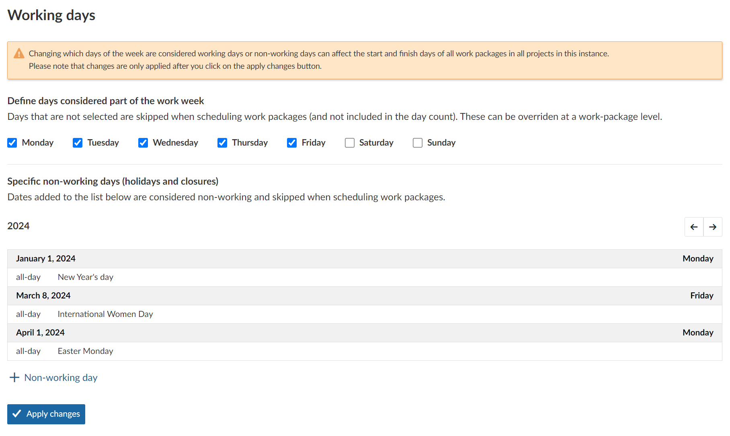
Task: Enable Sunday as a working day
Action: coord(417,143)
